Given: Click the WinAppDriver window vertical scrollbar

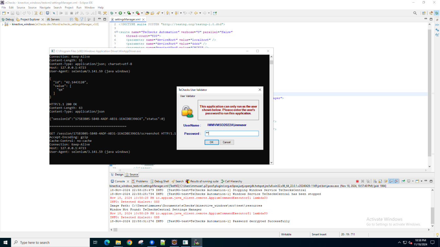Looking at the screenshot, I should click(x=271, y=109).
